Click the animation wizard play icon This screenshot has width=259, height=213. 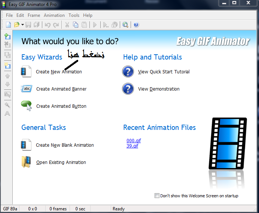[x=106, y=25]
